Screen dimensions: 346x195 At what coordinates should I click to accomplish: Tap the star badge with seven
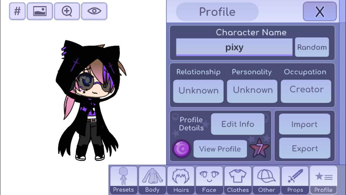coord(259,148)
